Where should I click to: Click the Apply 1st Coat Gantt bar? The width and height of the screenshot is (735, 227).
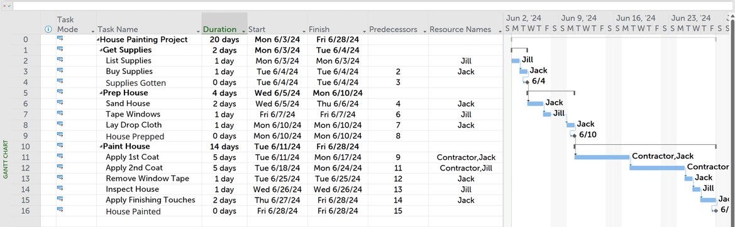coord(602,157)
